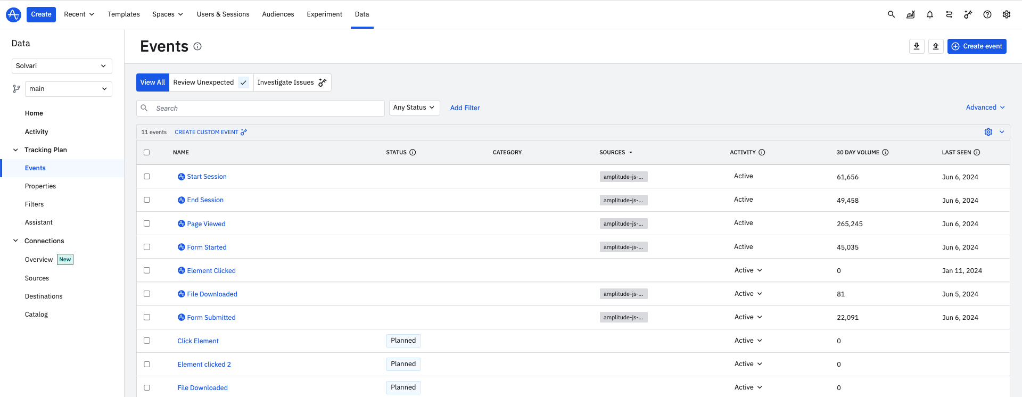Click the Activity column info icon
The image size is (1022, 397).
click(x=762, y=152)
